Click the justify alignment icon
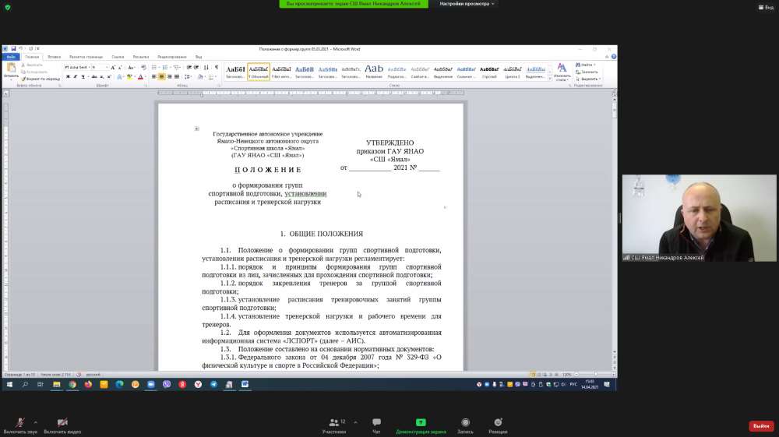Screen dimensions: 779x437 177,77
